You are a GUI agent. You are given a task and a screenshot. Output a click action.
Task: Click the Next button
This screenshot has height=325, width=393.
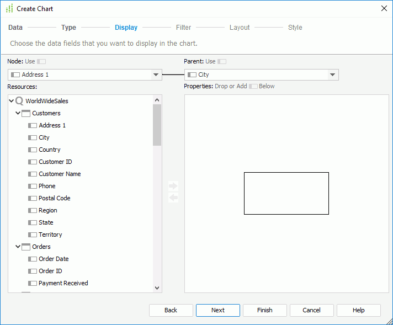[218, 310]
